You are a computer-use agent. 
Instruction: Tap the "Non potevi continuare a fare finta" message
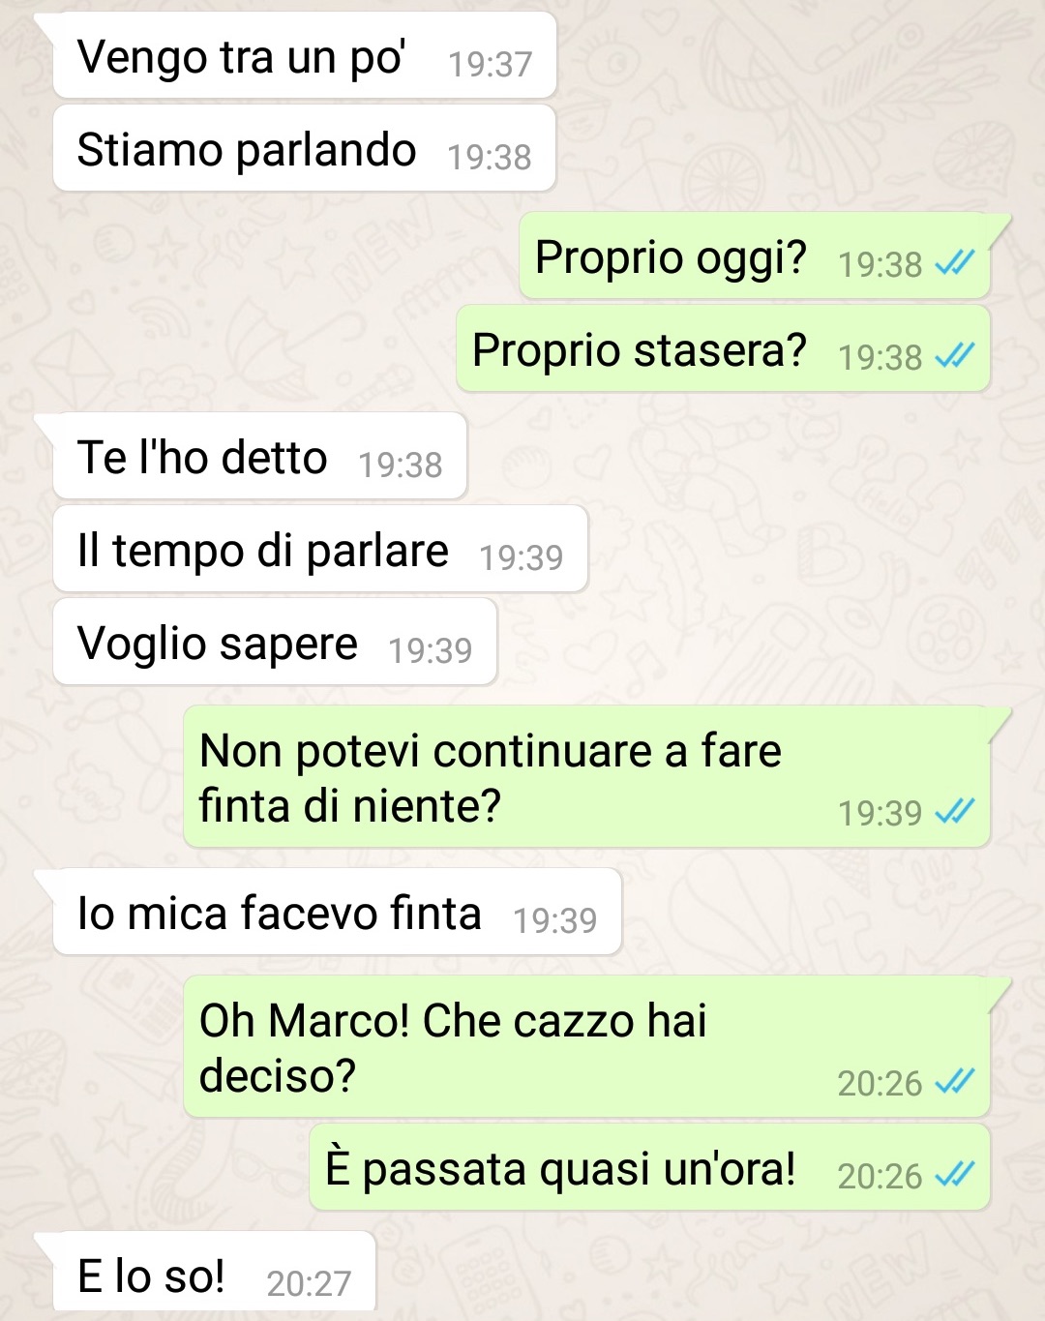[586, 777]
